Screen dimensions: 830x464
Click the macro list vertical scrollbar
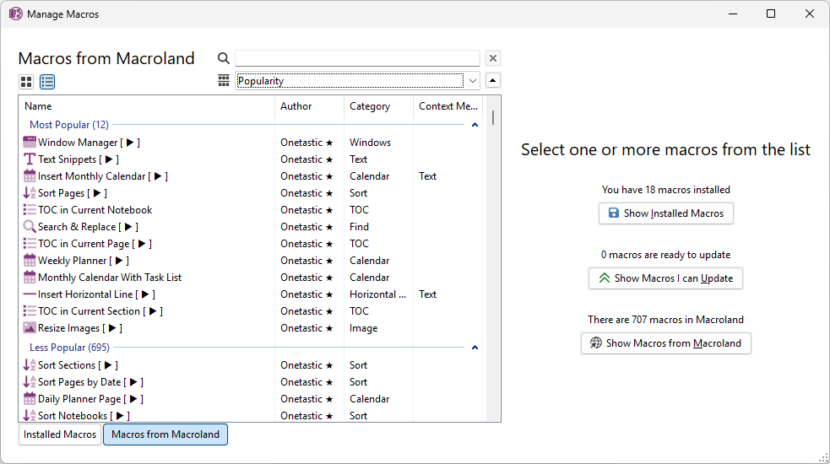493,253
